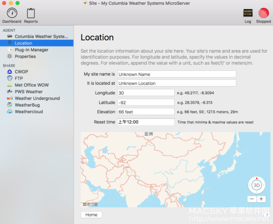Open PWS Weather settings
Screen dimensions: 273x224
click(x=37, y=92)
